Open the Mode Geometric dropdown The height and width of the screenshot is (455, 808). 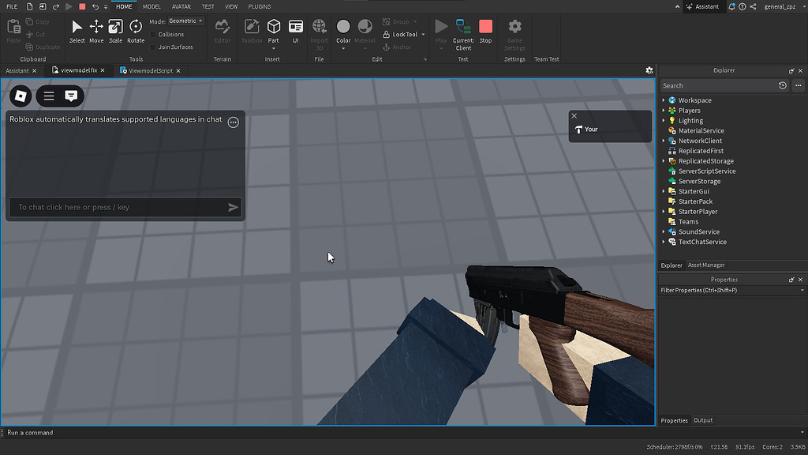pyautogui.click(x=185, y=21)
